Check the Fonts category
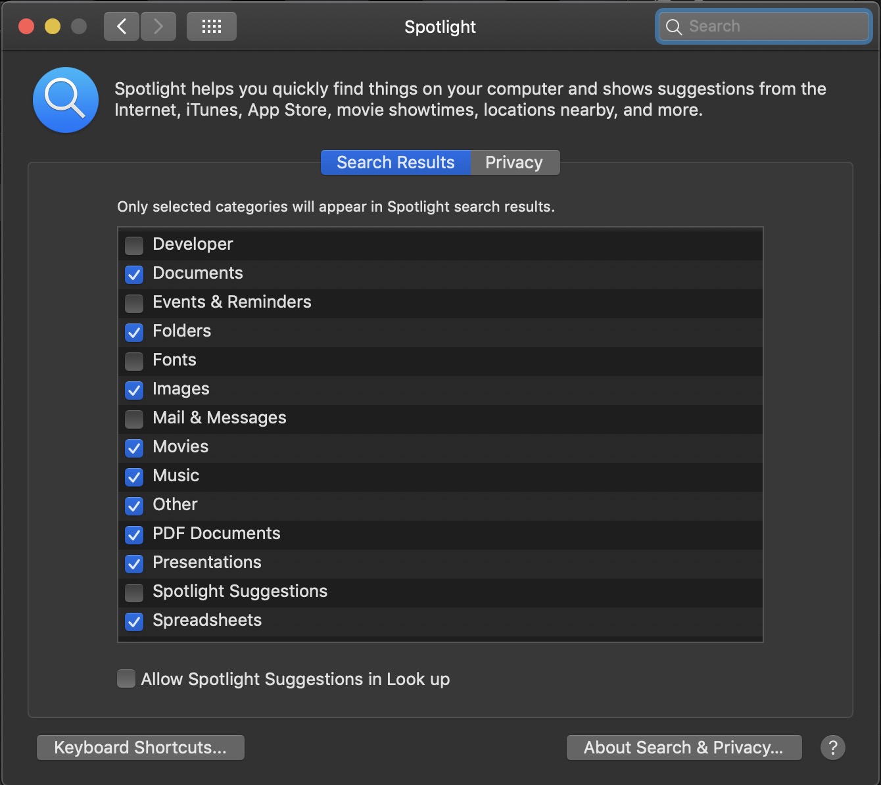This screenshot has width=881, height=785. [134, 361]
